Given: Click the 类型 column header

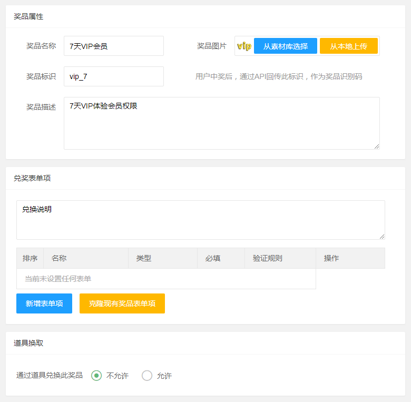Looking at the screenshot, I should coord(162,258).
